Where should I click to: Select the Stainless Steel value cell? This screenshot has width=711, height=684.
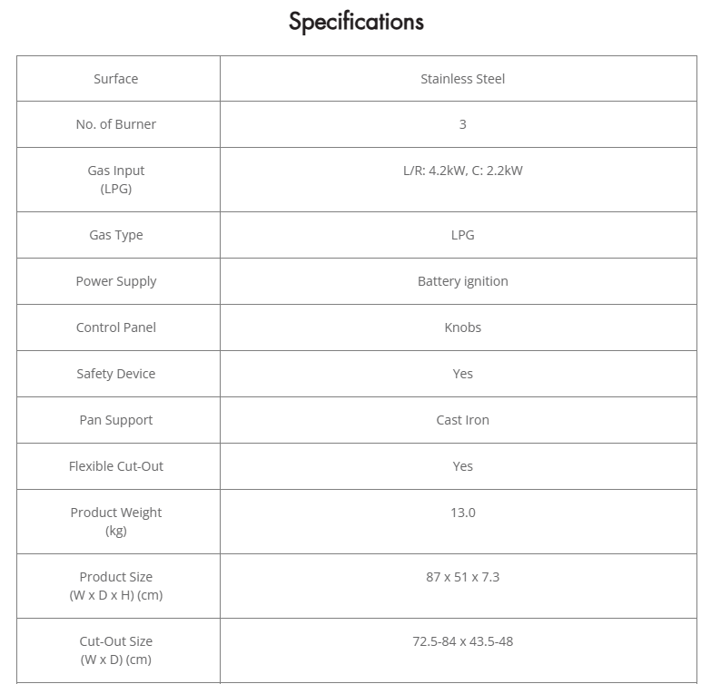tap(462, 79)
